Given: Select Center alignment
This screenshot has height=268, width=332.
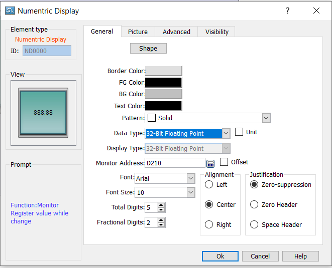Looking at the screenshot, I should point(209,204).
